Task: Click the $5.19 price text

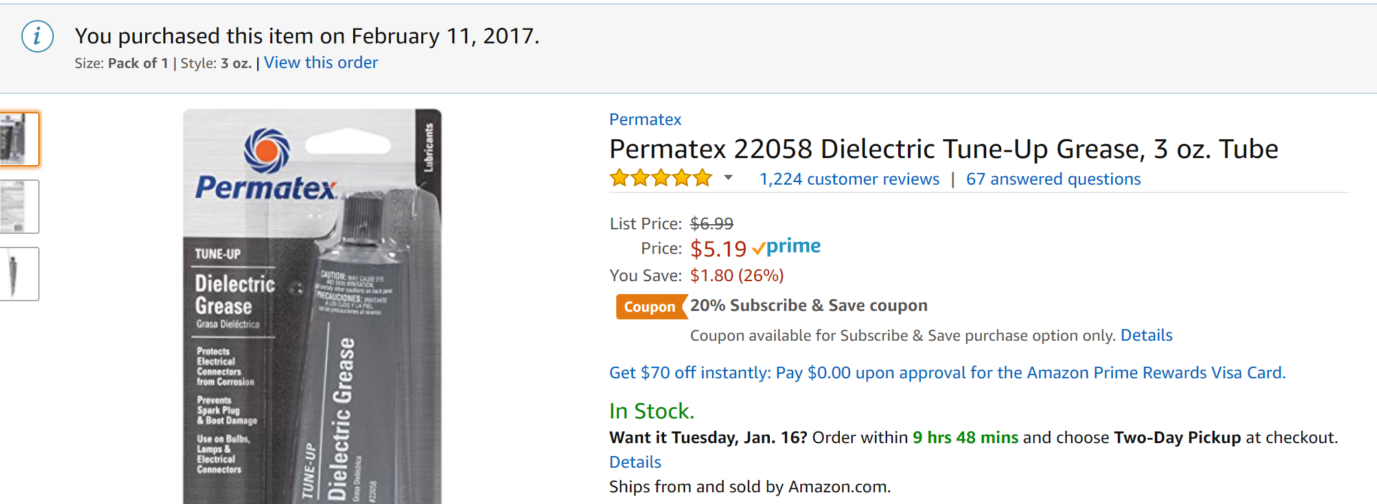Action: 718,249
